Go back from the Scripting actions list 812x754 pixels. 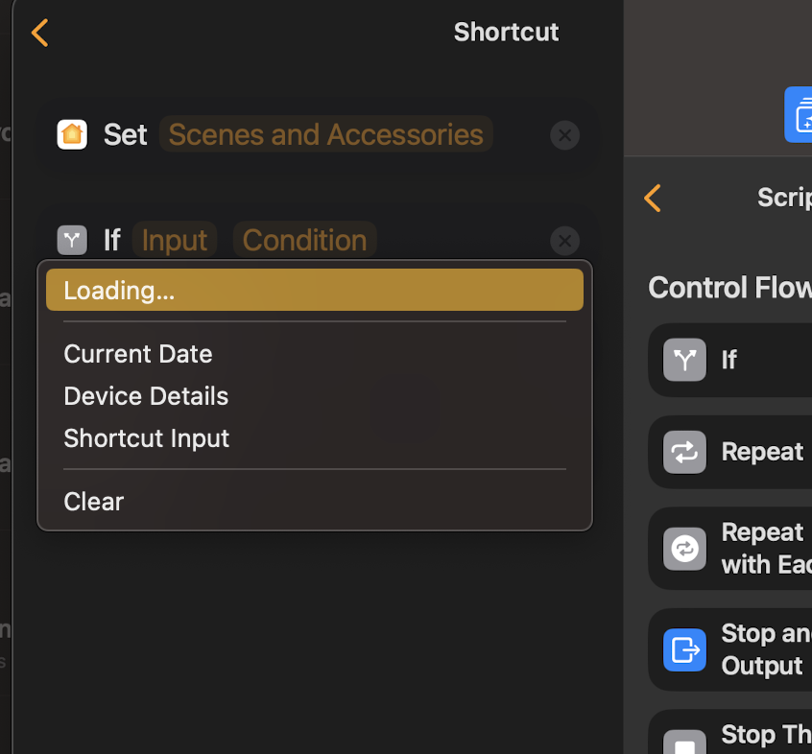coord(653,198)
